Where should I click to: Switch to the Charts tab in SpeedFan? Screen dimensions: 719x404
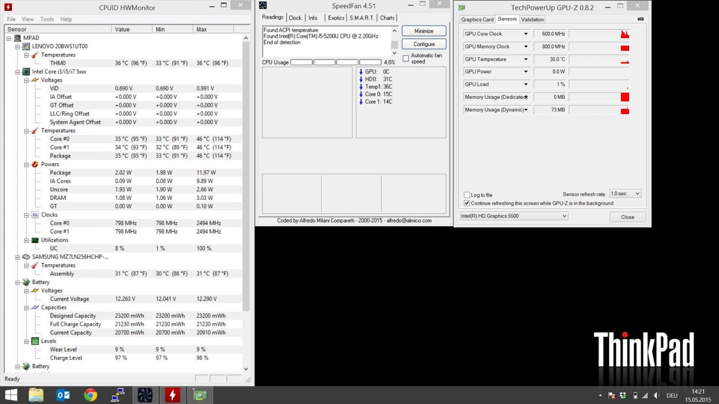tap(387, 18)
